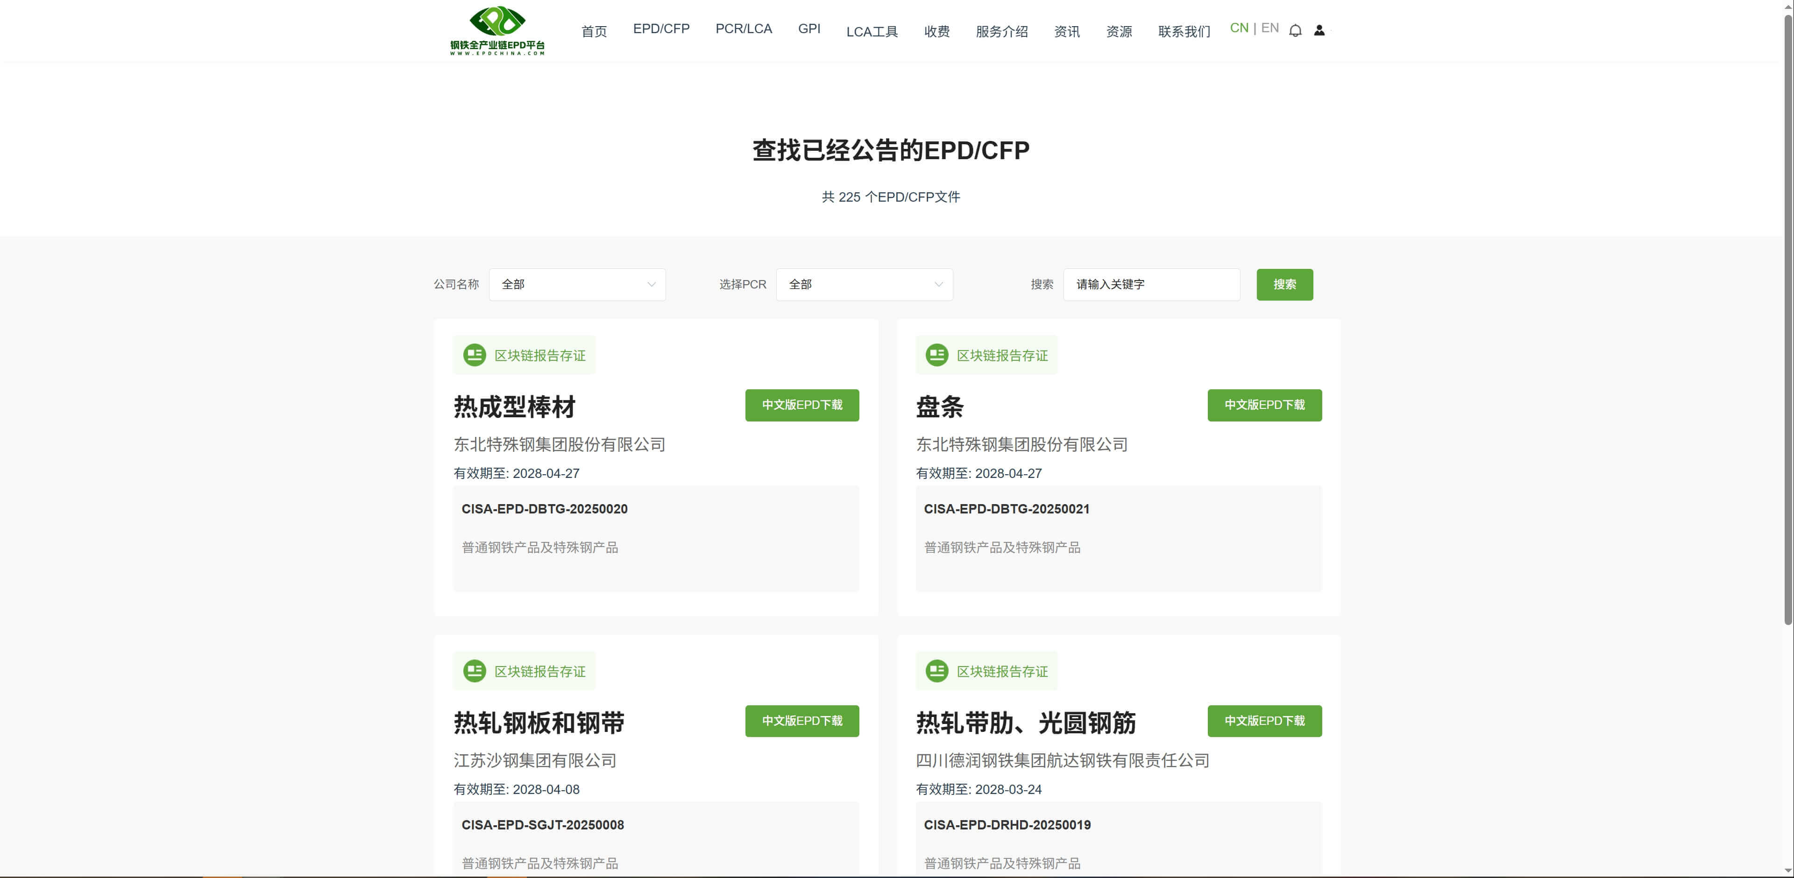Viewport: 1794px width, 878px height.
Task: Open the 选择PCR dropdown
Action: [x=864, y=285]
